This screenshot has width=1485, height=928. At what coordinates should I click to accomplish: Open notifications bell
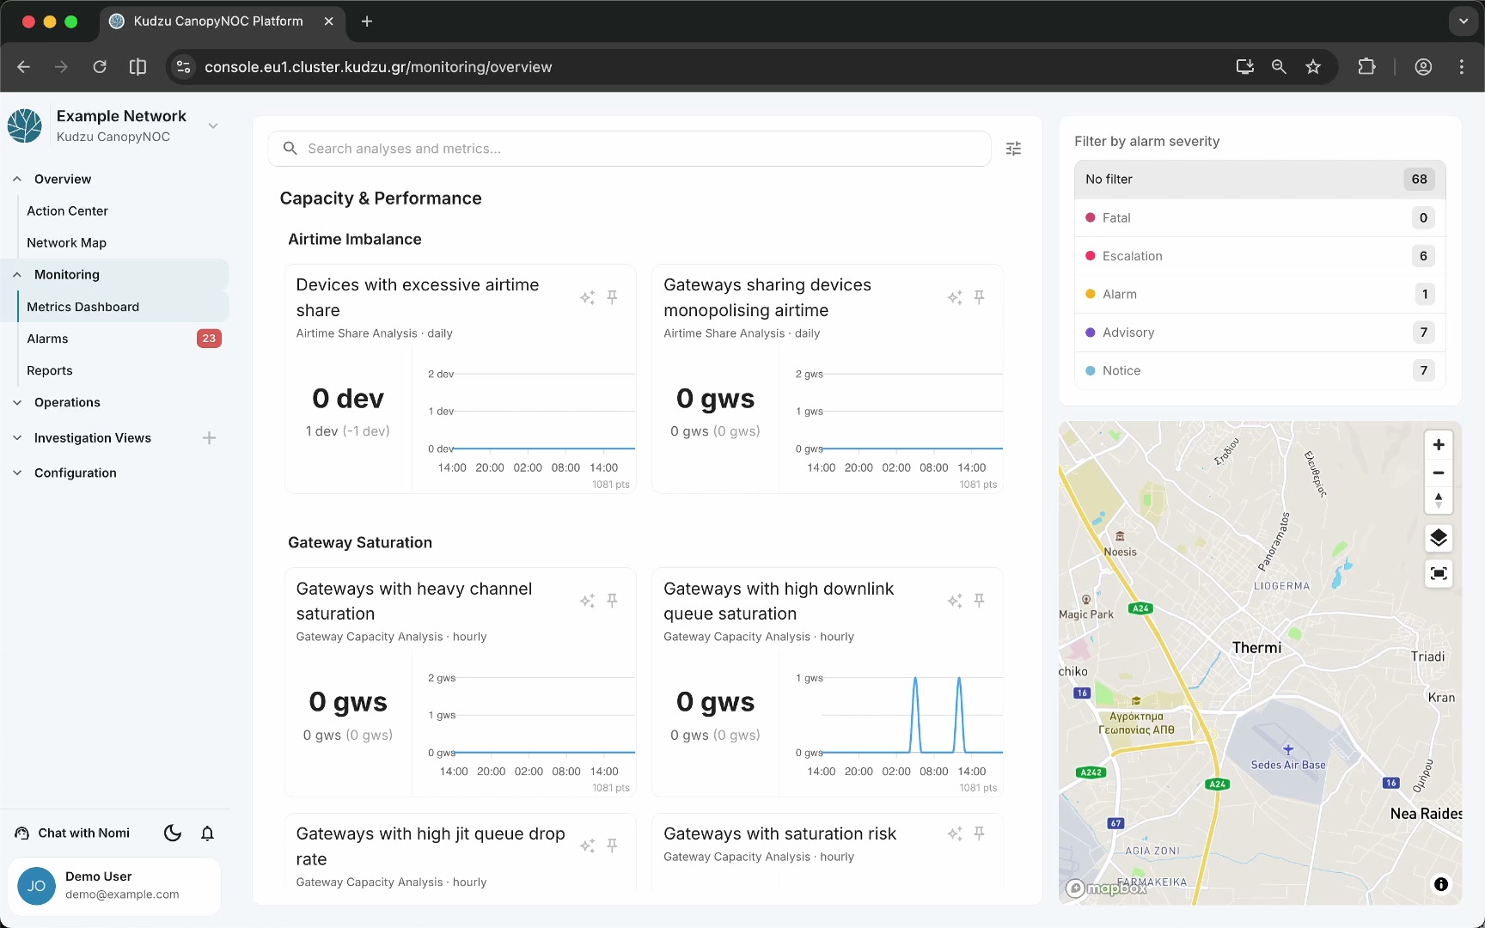tap(207, 833)
